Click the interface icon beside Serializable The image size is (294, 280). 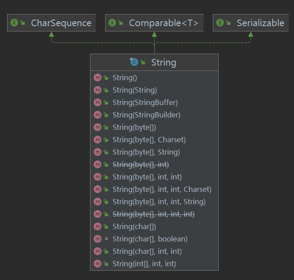pos(220,23)
